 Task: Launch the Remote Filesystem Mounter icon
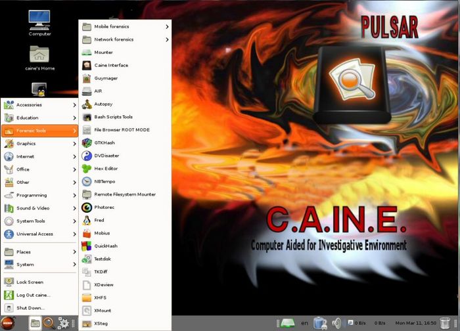[87, 194]
